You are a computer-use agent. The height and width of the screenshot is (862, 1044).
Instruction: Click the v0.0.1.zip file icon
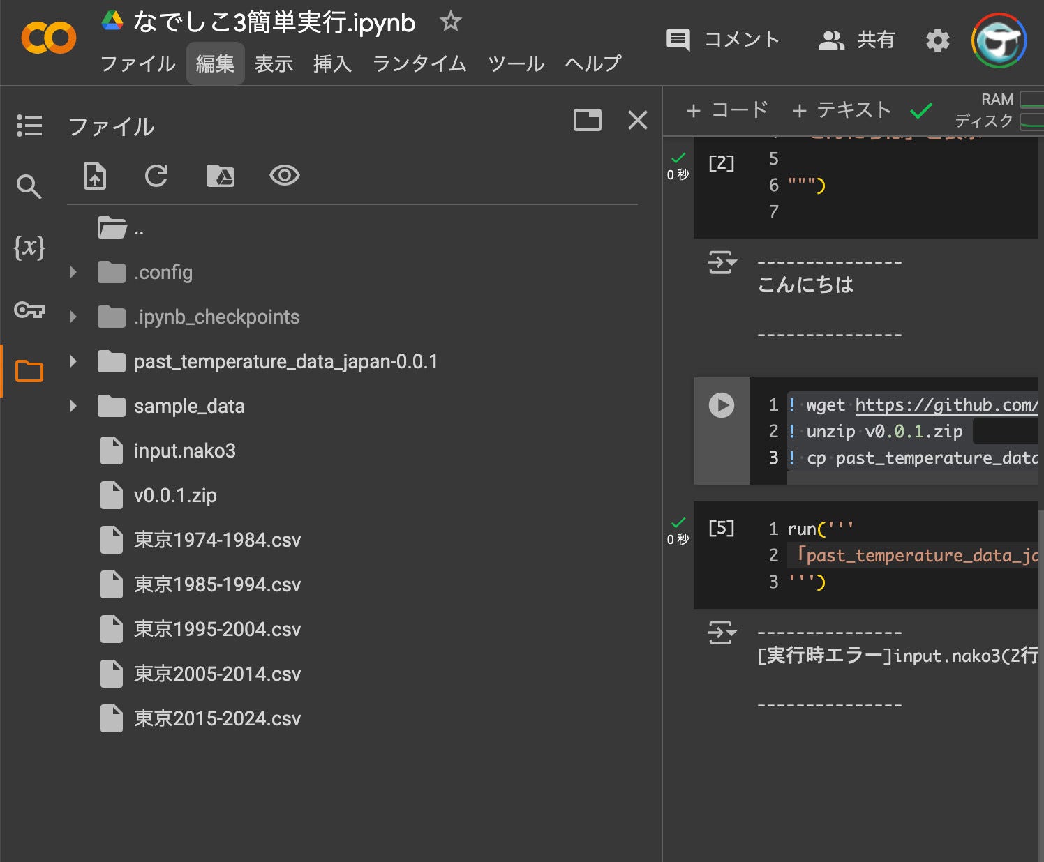click(112, 495)
